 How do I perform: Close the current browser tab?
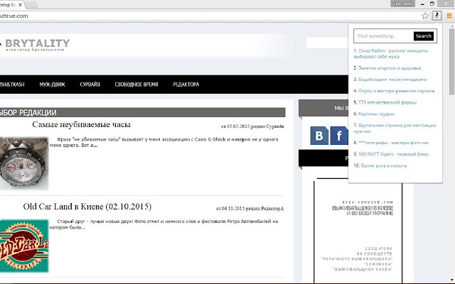[x=20, y=5]
